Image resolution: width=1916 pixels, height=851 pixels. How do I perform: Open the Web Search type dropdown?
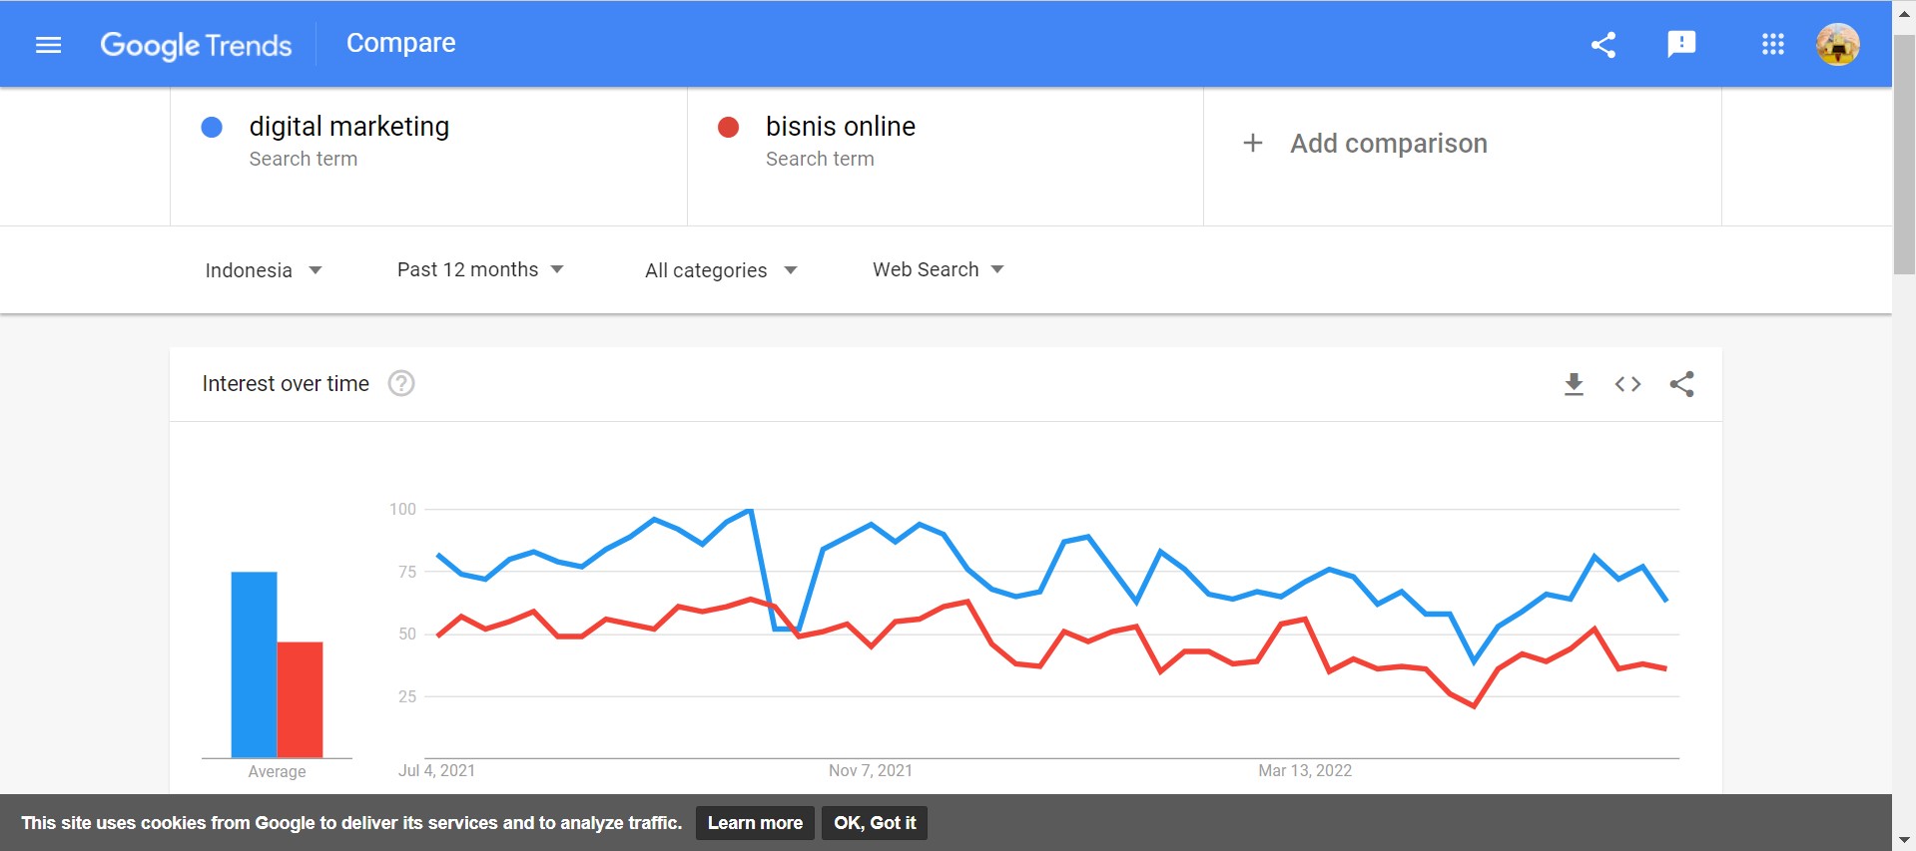[x=938, y=269]
